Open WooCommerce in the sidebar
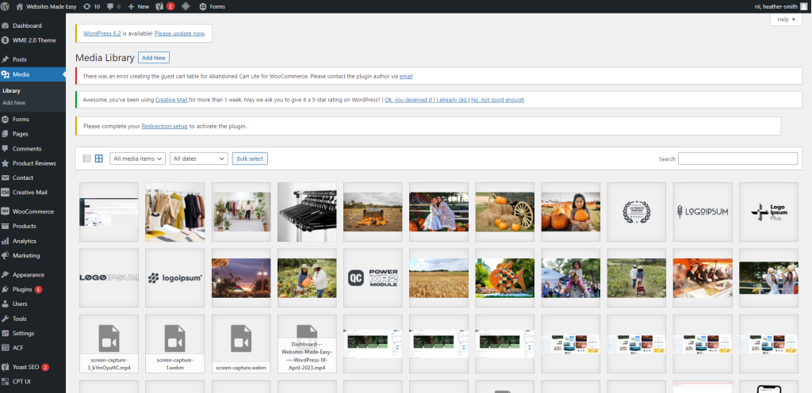 33,212
